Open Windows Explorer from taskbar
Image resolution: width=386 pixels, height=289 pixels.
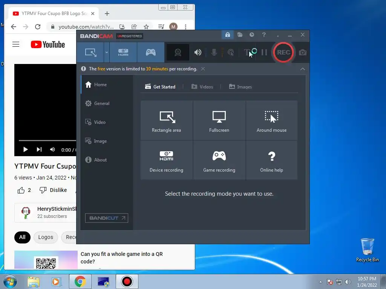34,282
